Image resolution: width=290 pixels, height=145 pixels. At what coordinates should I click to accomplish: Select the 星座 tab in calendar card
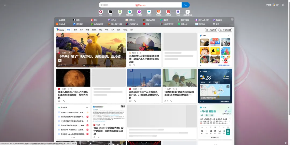207,115
